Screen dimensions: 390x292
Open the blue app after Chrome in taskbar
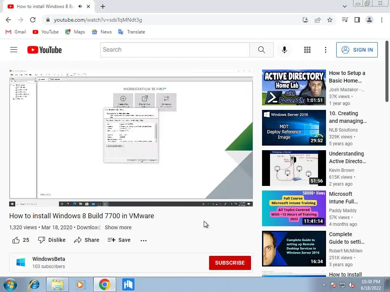[128, 284]
